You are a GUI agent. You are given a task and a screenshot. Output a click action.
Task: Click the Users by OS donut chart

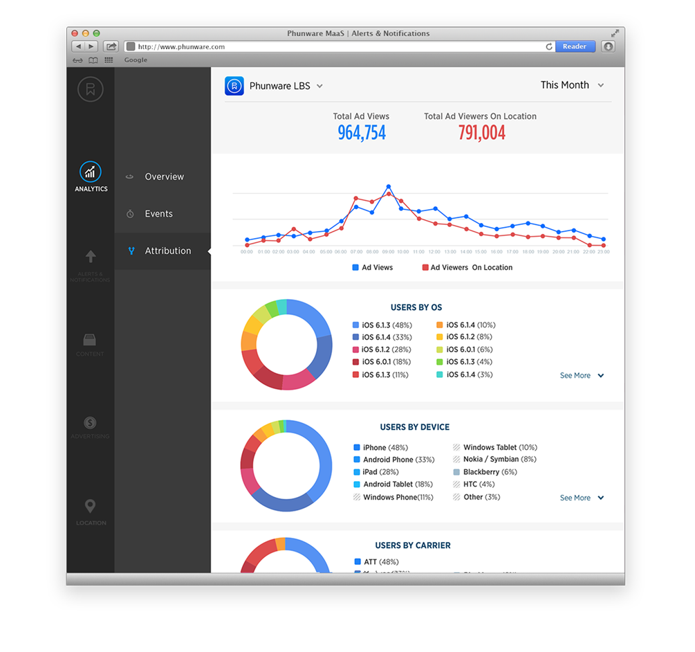(x=287, y=345)
